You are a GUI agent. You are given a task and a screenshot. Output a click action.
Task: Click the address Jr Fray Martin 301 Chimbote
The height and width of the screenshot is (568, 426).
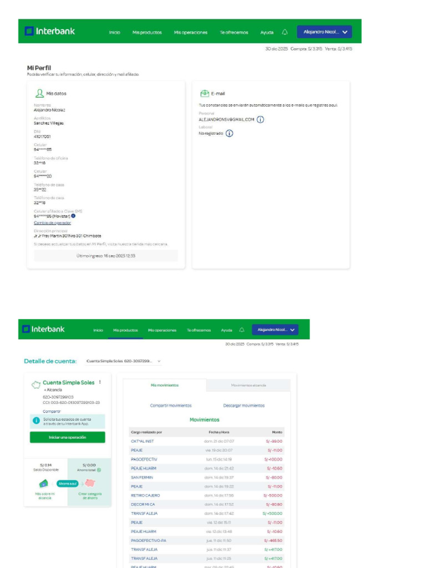pos(67,236)
